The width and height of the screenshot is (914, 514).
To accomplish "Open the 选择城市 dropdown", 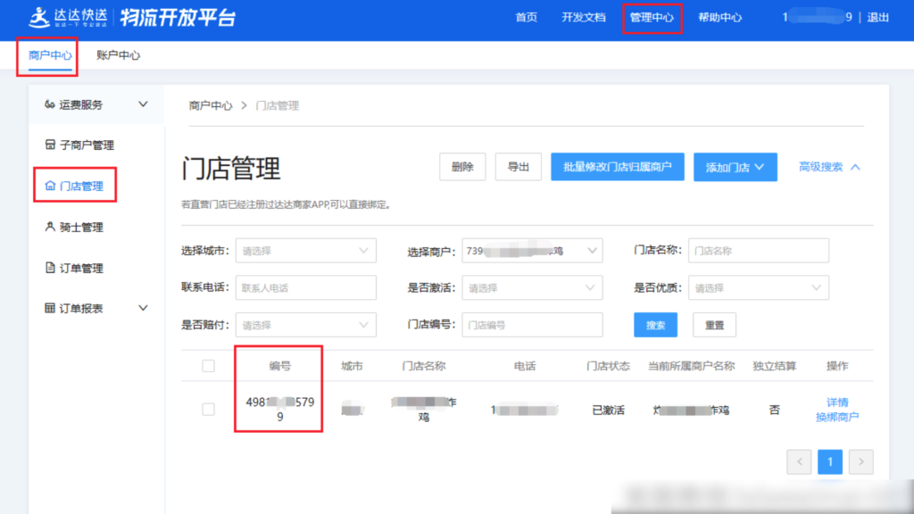I will [305, 251].
